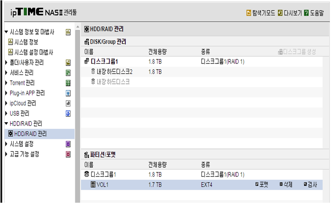The height and width of the screenshot is (203, 333).
Task: Click the EXT4 file system type
Action: [x=207, y=185]
